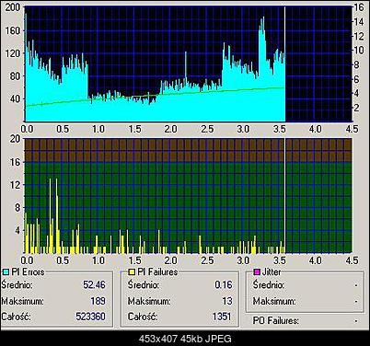Click the 453x407 45kb JPEG caption
370x346 pixels.
point(185,339)
